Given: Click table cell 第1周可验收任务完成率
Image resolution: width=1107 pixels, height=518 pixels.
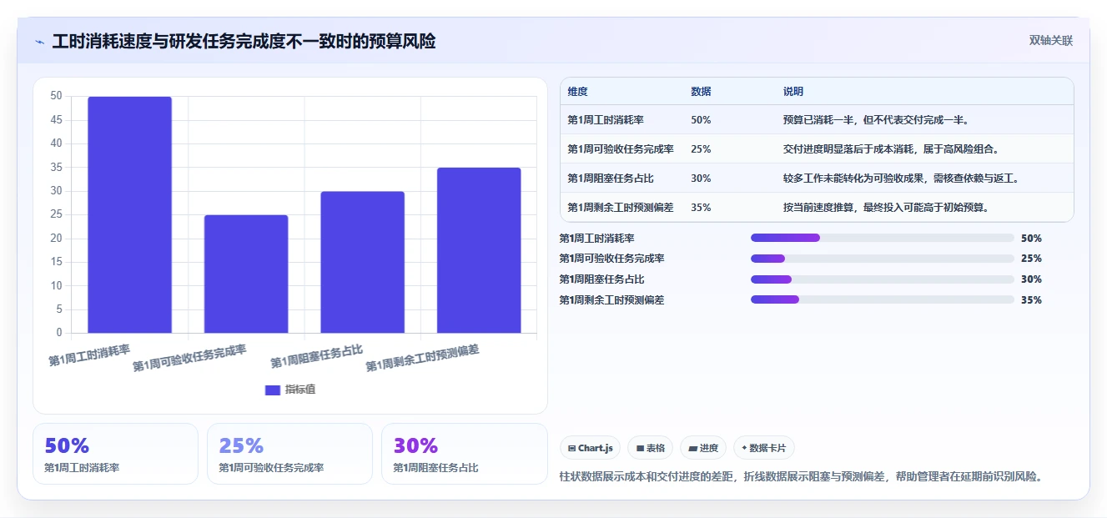Looking at the screenshot, I should pyautogui.click(x=621, y=149).
